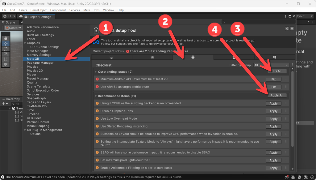
Task: Apply Intermediate Texture Mode Auto recommendation
Action: pos(273,142)
